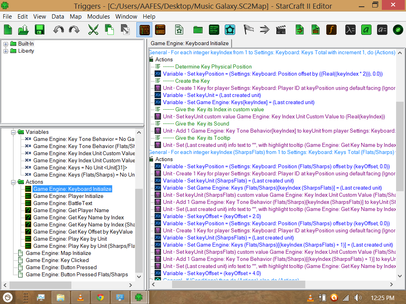Click the New document toolbar icon
This screenshot has height=304, width=406.
pos(8,30)
